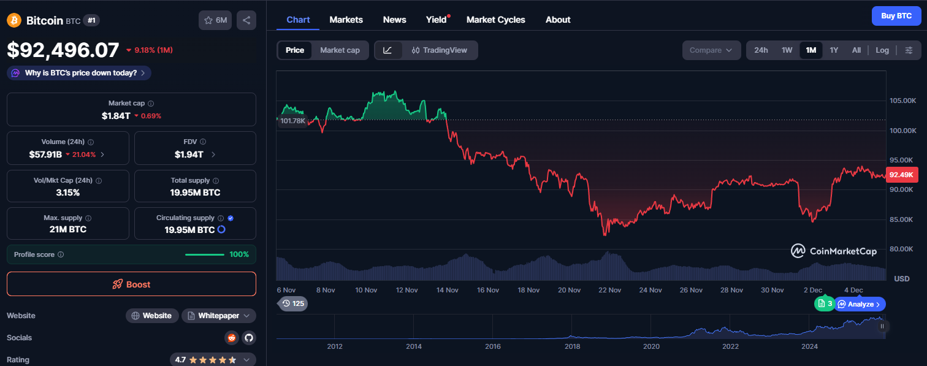Select the 1Y time range
This screenshot has height=366, width=927.
pyautogui.click(x=834, y=50)
